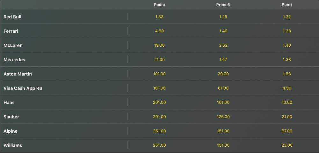Select Red Bull Podio odds 1.83

[x=159, y=17]
